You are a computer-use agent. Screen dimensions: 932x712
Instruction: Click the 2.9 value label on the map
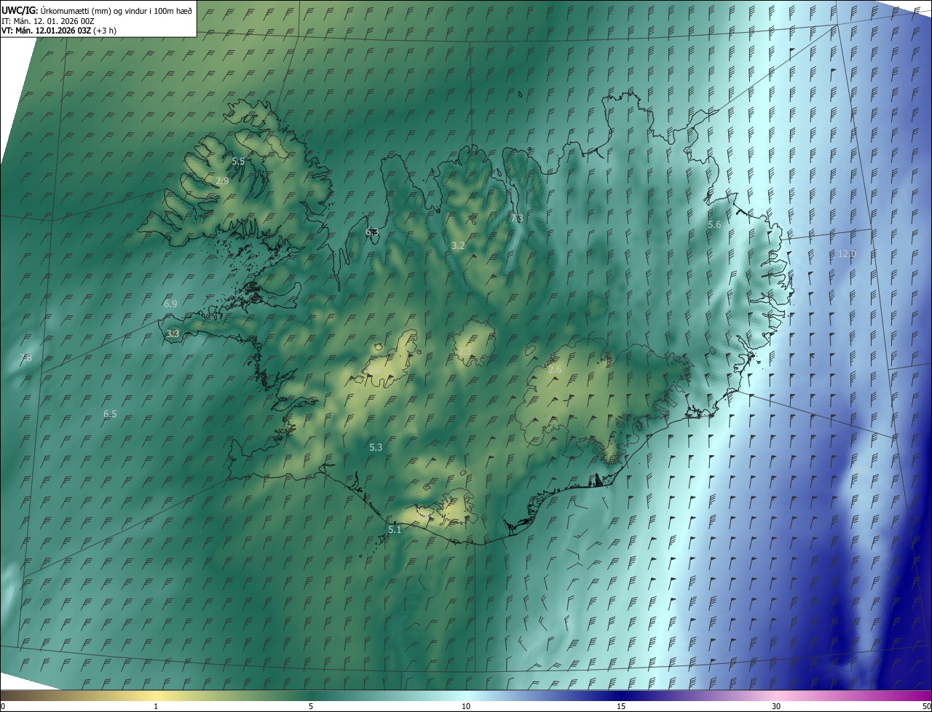coord(223,181)
